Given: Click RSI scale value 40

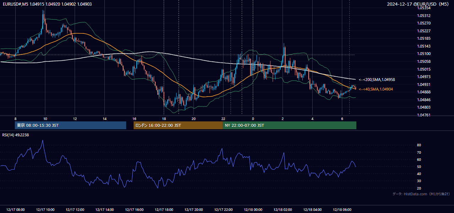Looking at the screenshot, I should click(419, 174).
